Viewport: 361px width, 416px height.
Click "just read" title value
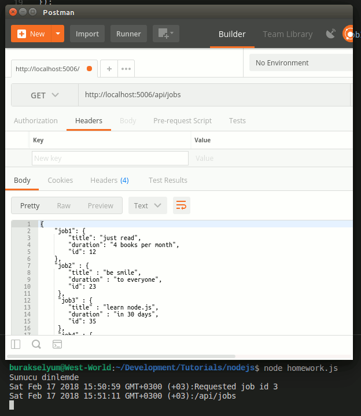pos(119,238)
